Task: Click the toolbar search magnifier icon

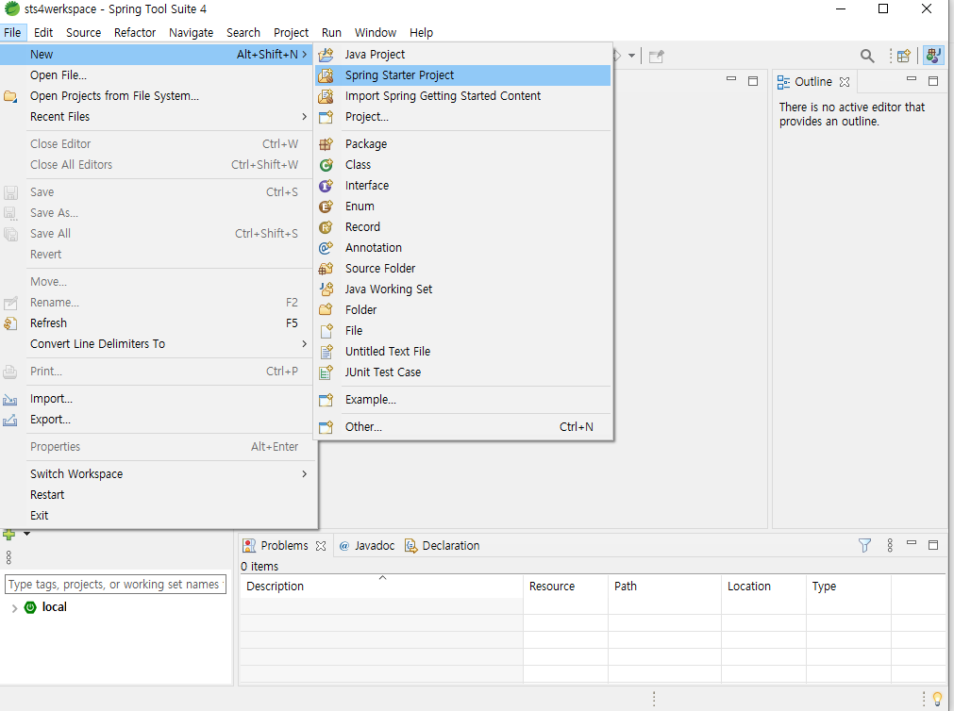Action: click(x=867, y=56)
